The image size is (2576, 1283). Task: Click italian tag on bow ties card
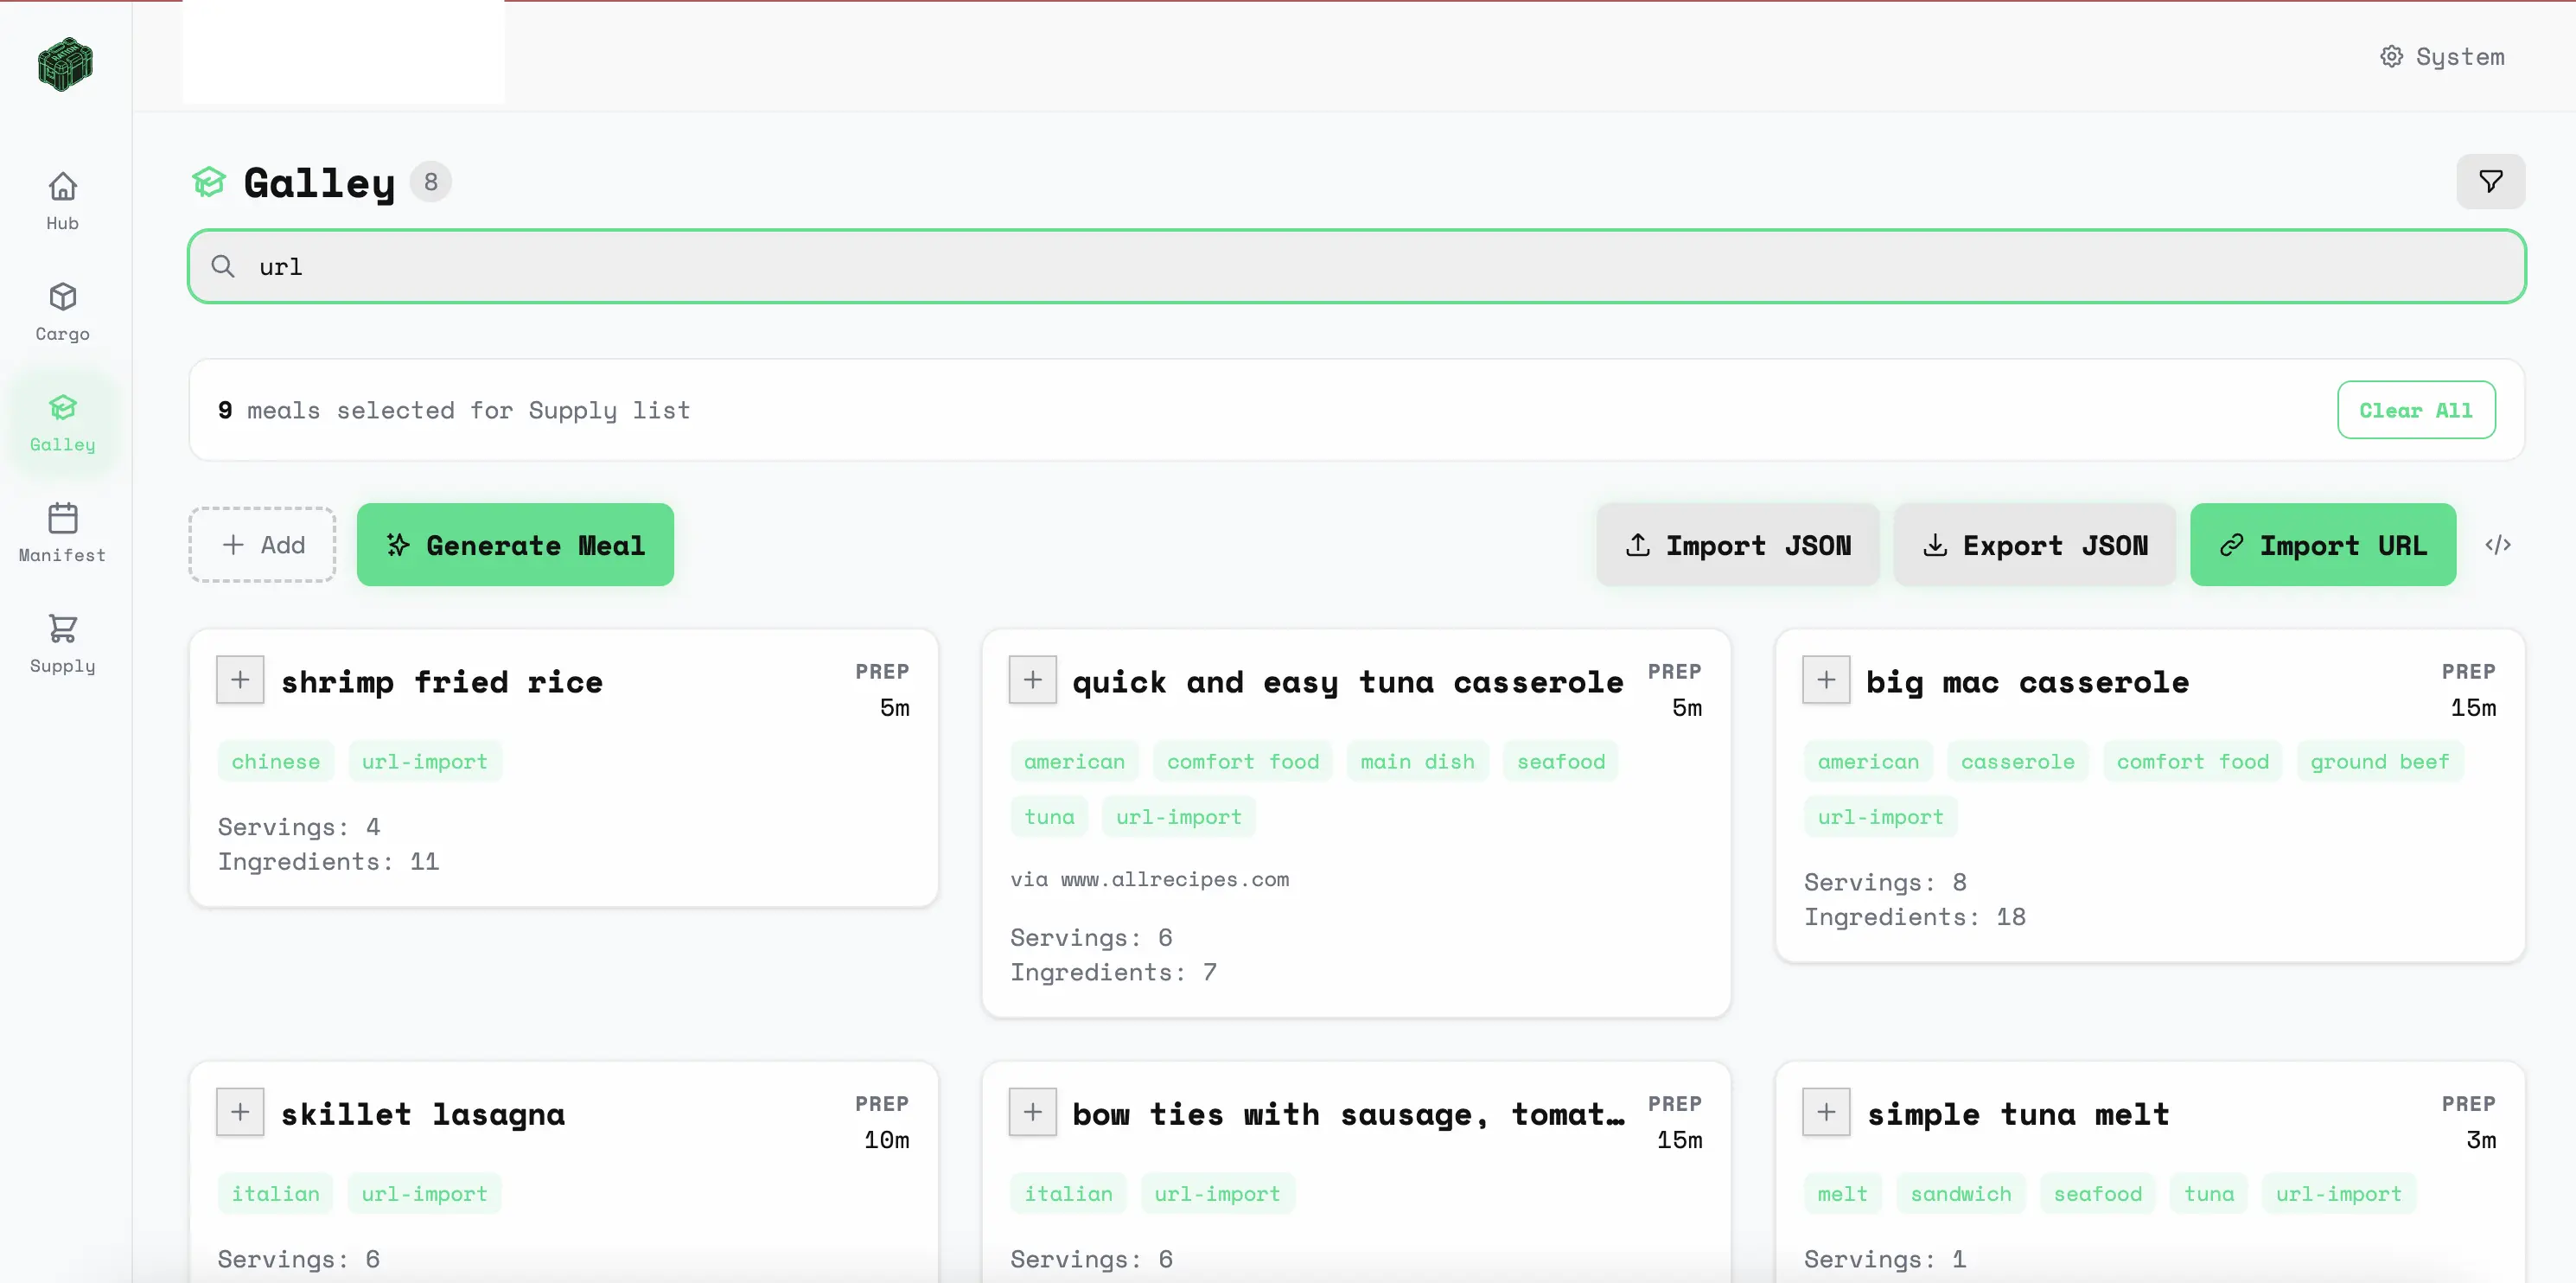(x=1068, y=1193)
